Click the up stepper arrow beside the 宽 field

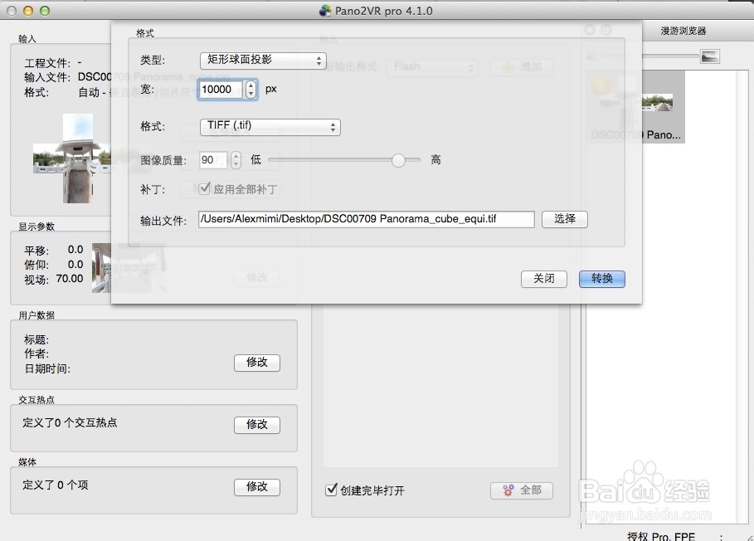pyautogui.click(x=251, y=84)
